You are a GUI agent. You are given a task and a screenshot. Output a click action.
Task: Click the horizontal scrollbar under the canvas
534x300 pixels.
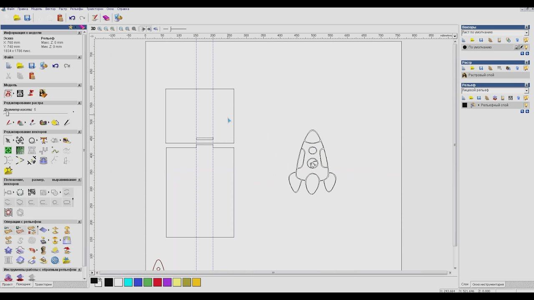(273, 273)
